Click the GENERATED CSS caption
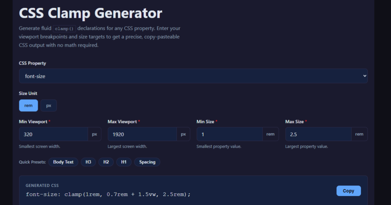 42,185
